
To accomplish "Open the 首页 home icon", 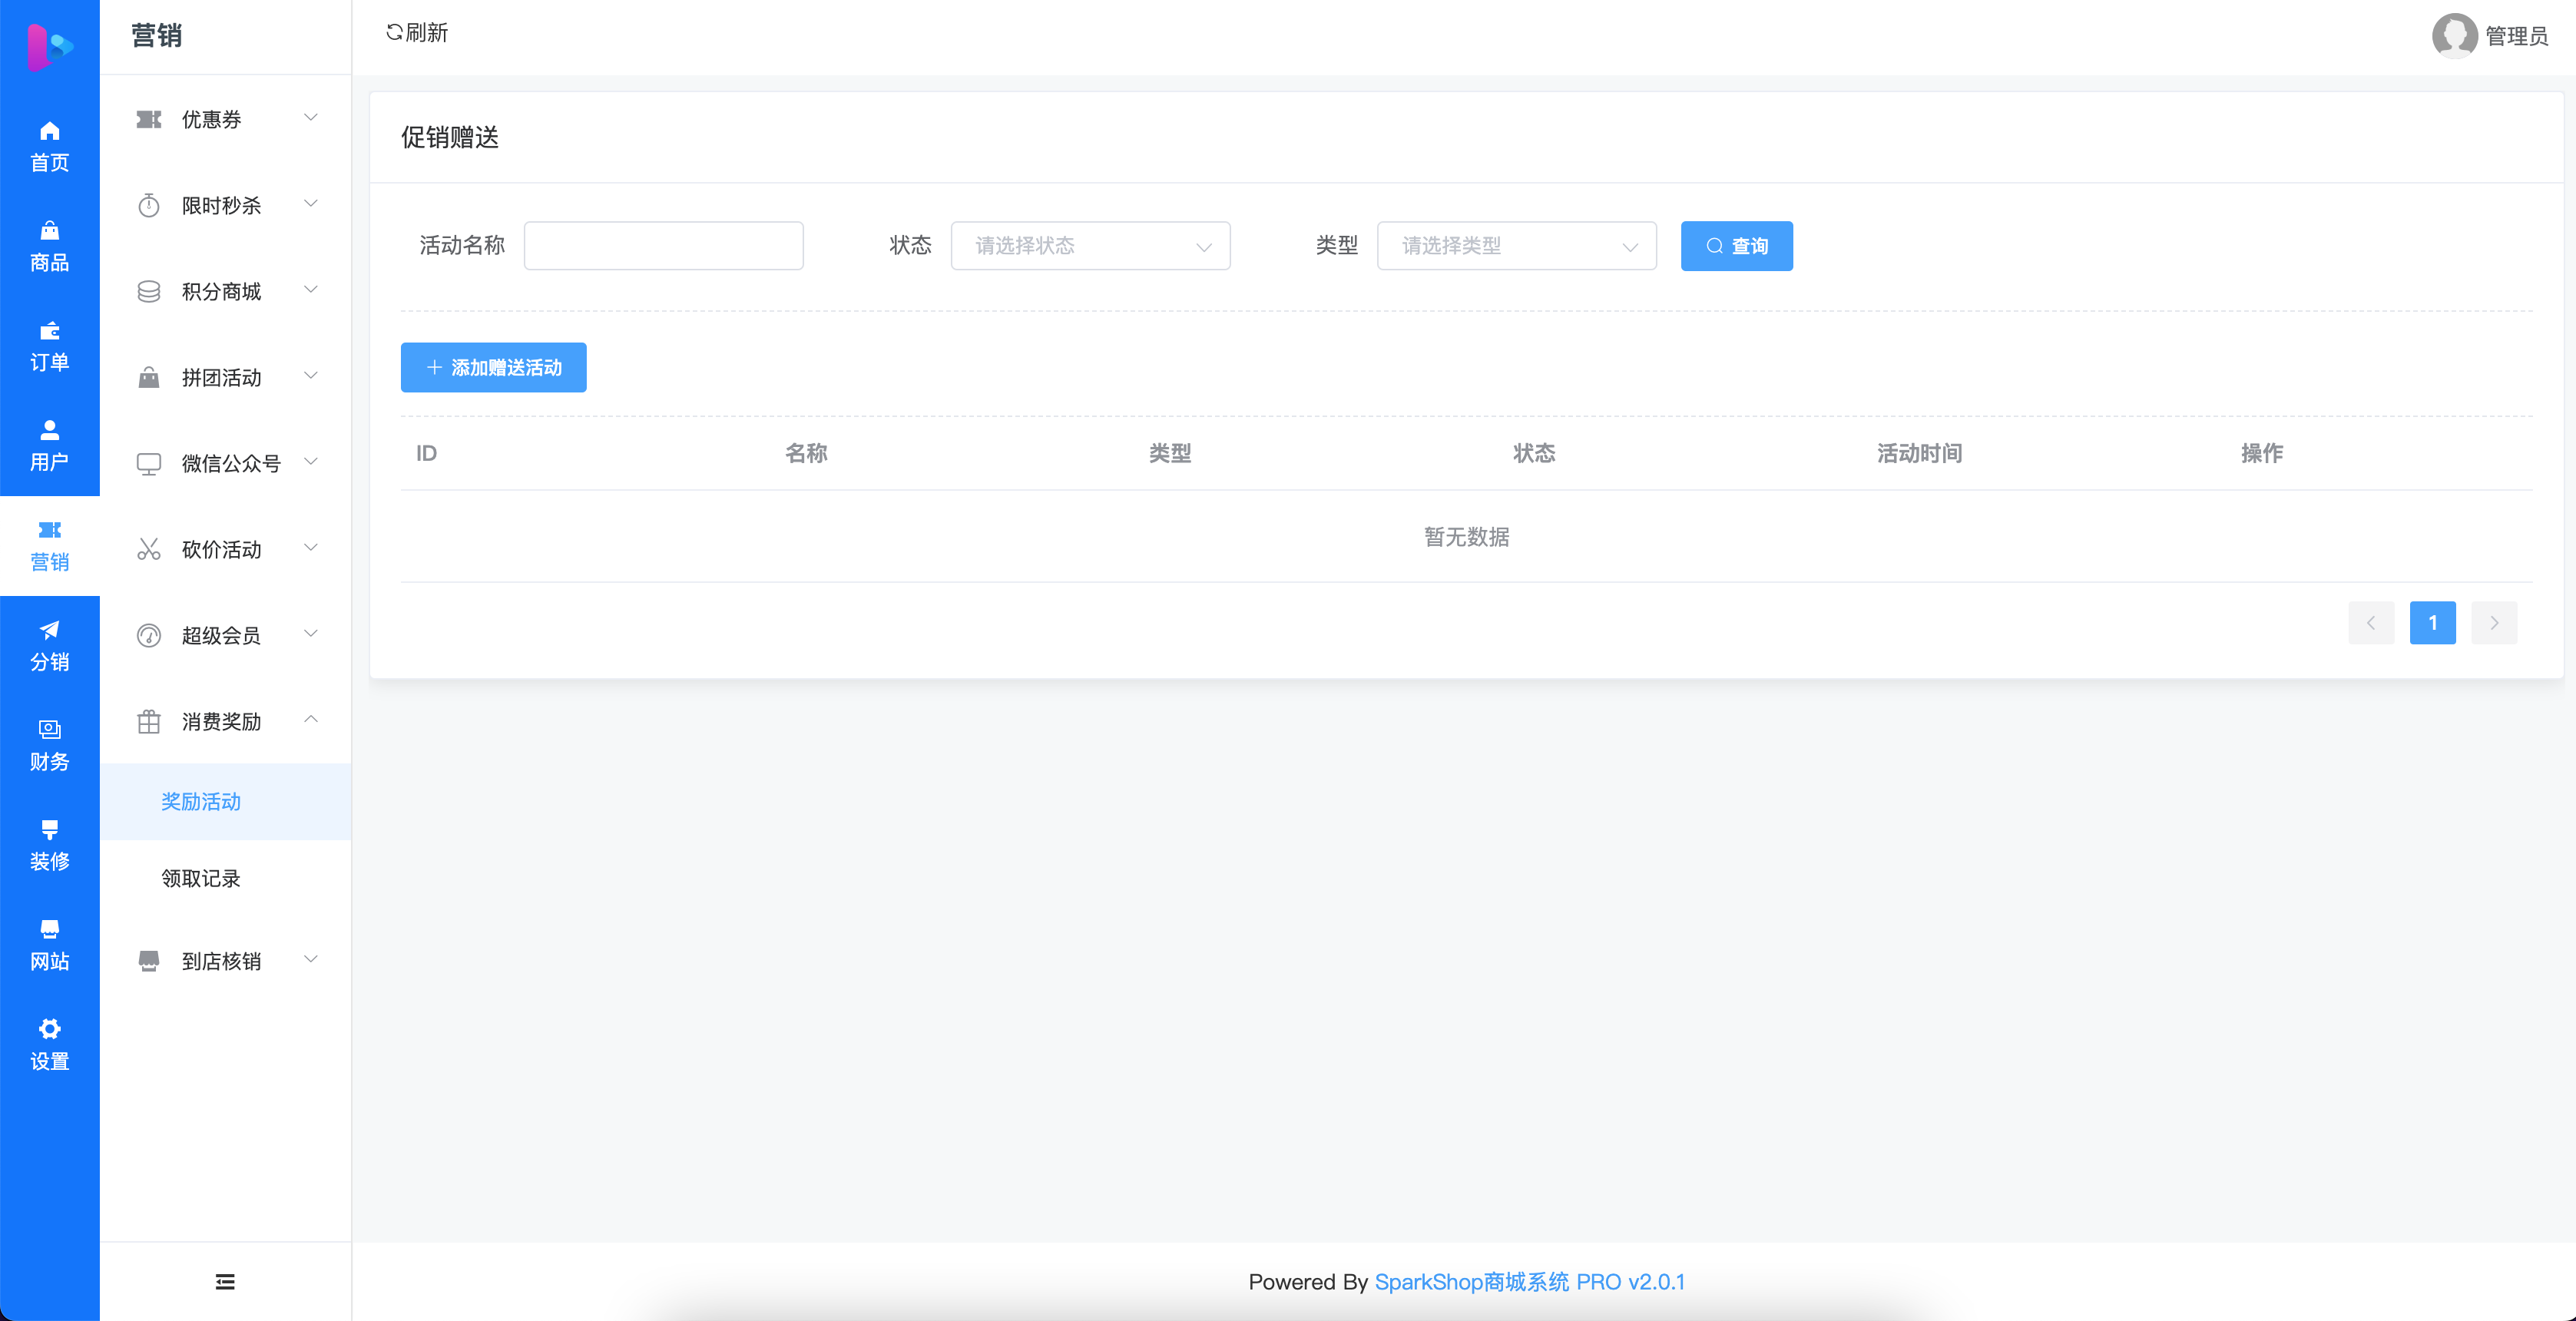I will tap(49, 131).
